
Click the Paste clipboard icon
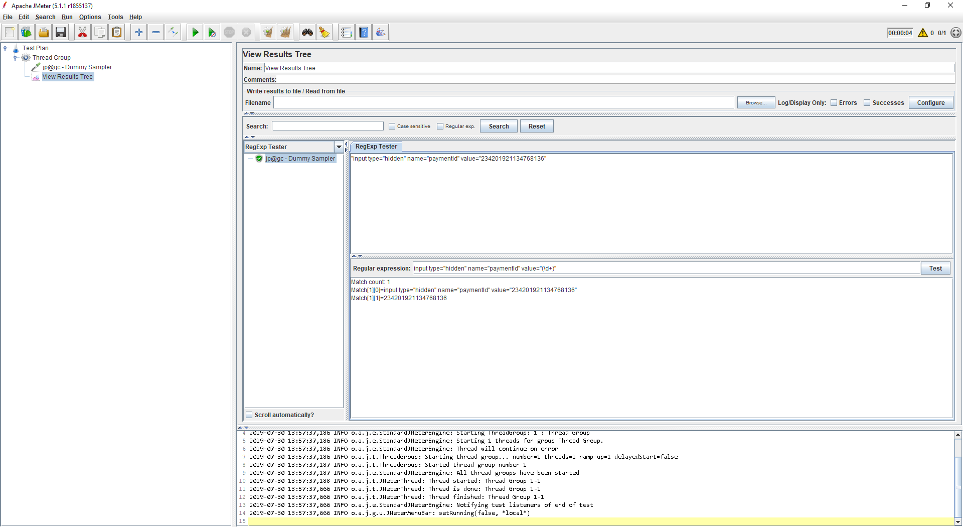[x=117, y=33]
